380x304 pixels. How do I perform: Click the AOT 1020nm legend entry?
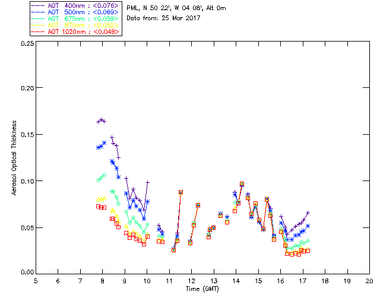[x=75, y=31]
